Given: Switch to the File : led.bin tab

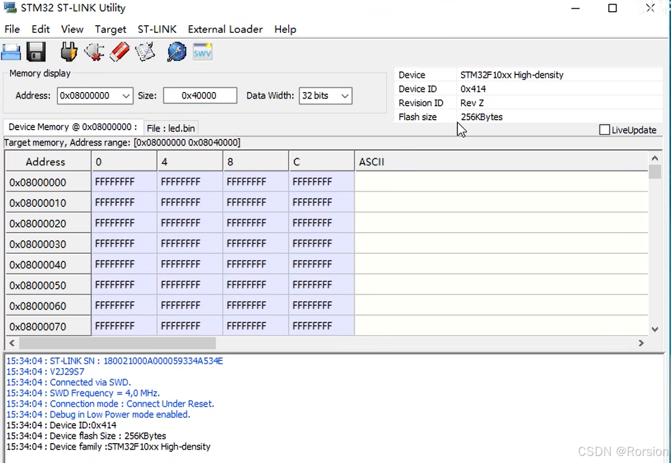Looking at the screenshot, I should 171,128.
